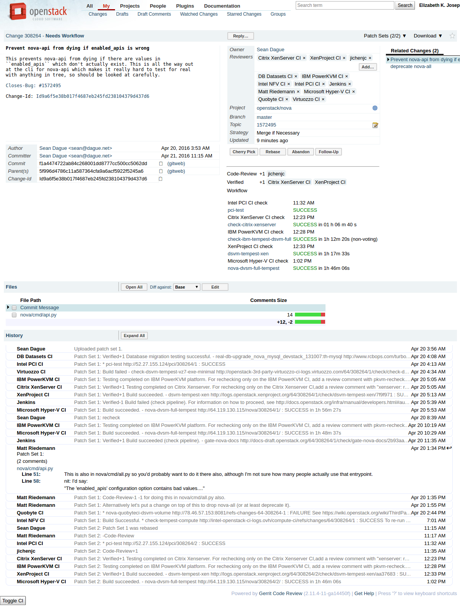
Task: Go to Drafts submenu
Action: tap(122, 14)
